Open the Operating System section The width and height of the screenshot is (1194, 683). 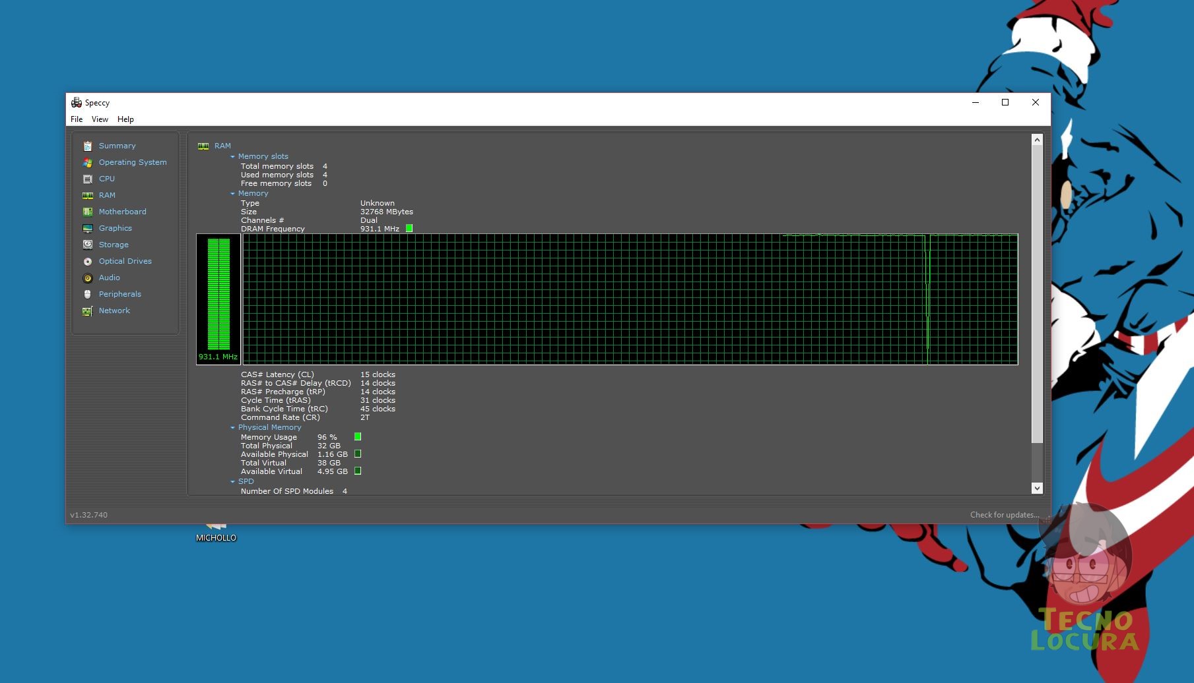[x=133, y=162]
